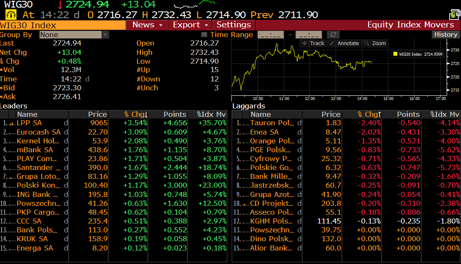This screenshot has width=461, height=264.
Task: Select the Grupa Azoty row
Action: point(346,194)
